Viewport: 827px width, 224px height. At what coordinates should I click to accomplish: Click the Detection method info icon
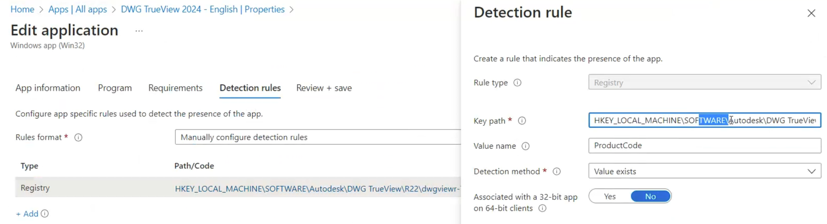point(556,172)
